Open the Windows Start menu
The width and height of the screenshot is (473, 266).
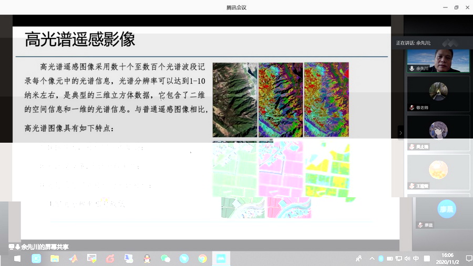[17, 259]
